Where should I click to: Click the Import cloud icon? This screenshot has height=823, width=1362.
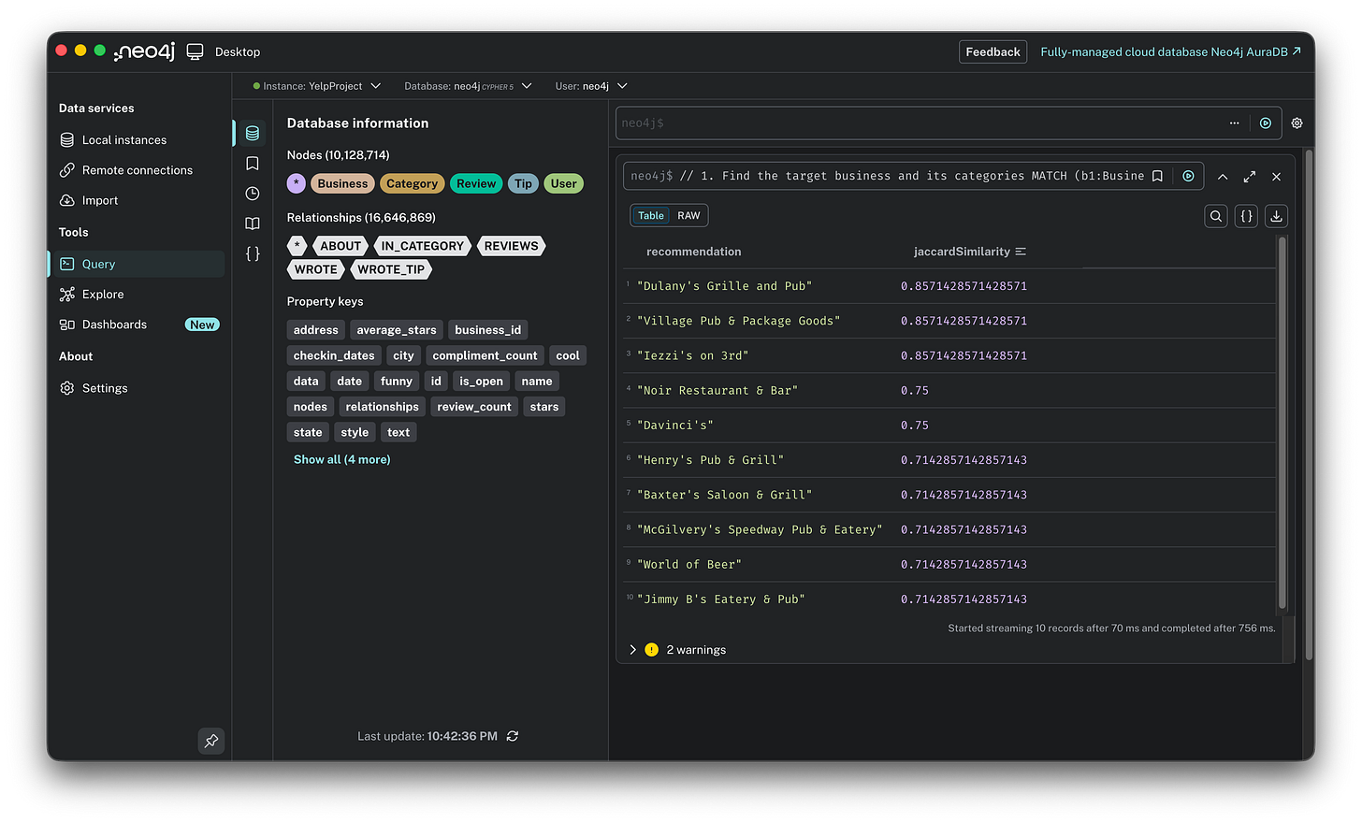67,200
